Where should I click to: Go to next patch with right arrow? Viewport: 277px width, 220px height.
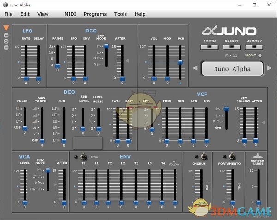click(x=270, y=69)
